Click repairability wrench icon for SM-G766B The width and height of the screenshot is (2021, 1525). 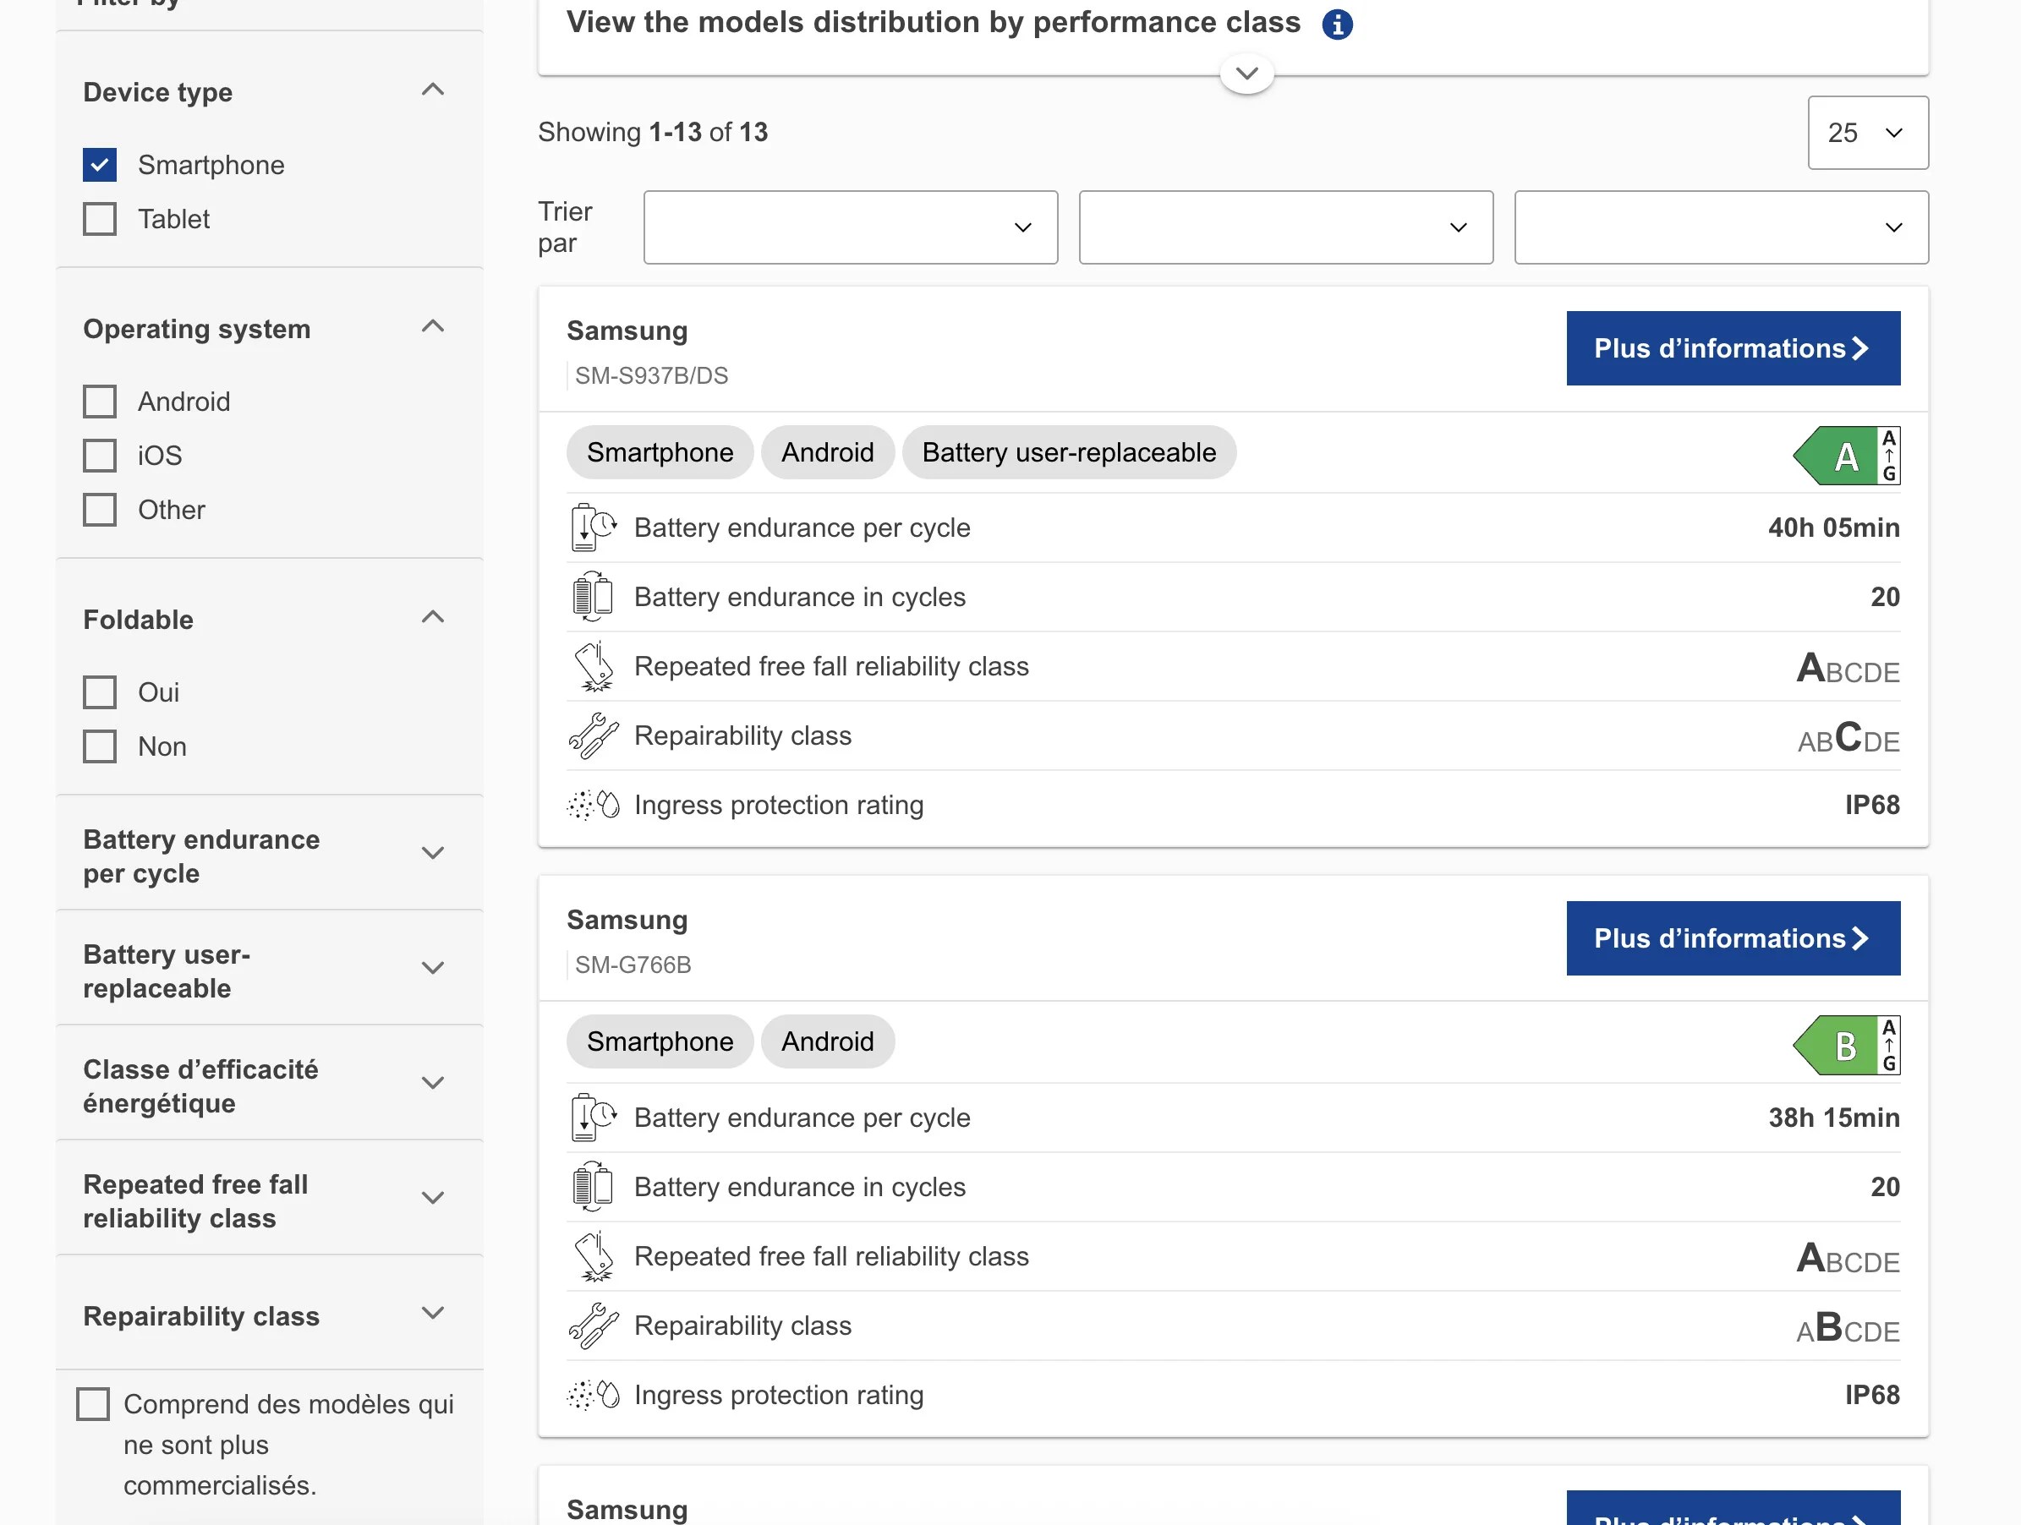click(x=593, y=1326)
